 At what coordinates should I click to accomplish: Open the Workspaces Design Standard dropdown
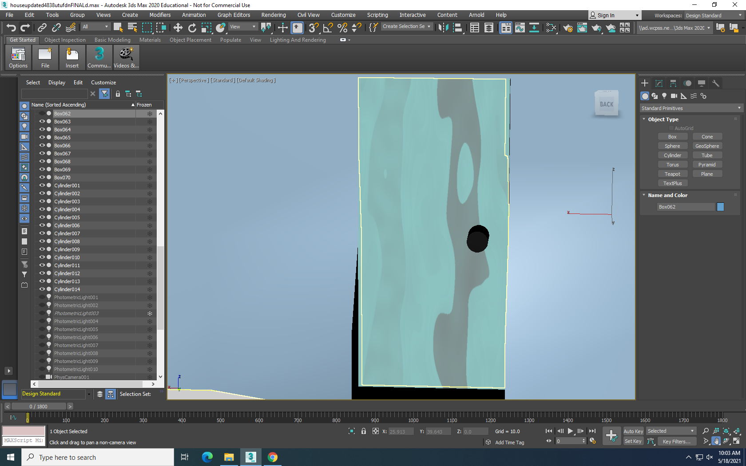pyautogui.click(x=714, y=16)
